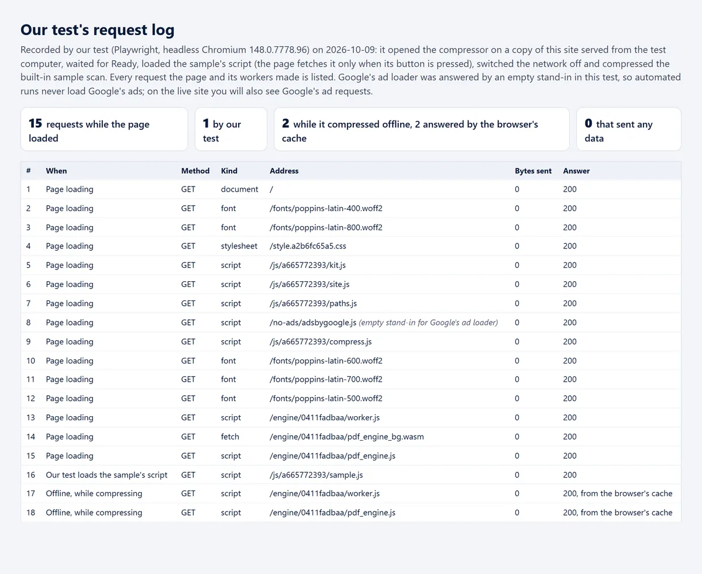Screen dimensions: 702x574
Task: Select /engine/0411fadbaa/worker.js in row 17
Action: point(325,493)
